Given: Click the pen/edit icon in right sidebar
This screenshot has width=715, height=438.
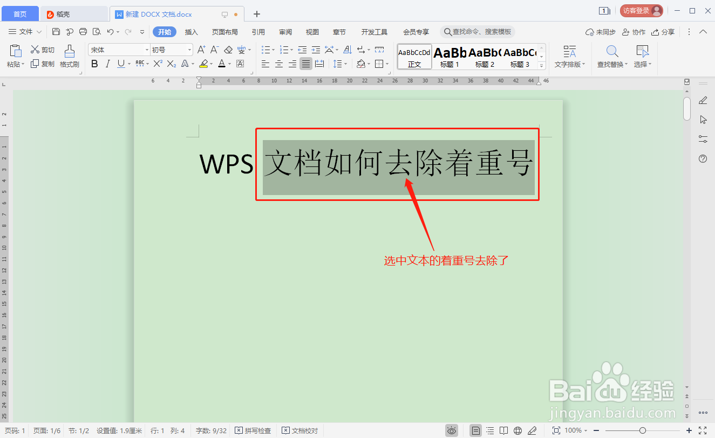Looking at the screenshot, I should pyautogui.click(x=703, y=100).
